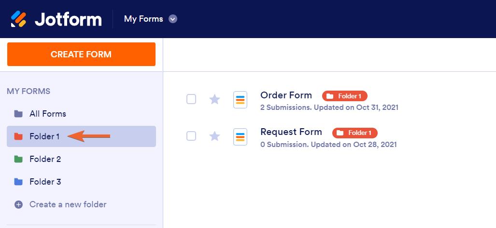
Task: Star the Request Form as favorite
Action: 214,136
